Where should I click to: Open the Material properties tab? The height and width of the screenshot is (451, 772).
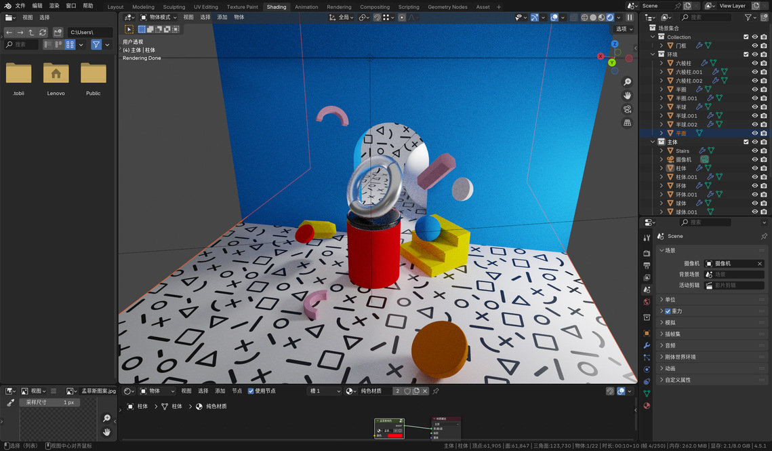647,406
